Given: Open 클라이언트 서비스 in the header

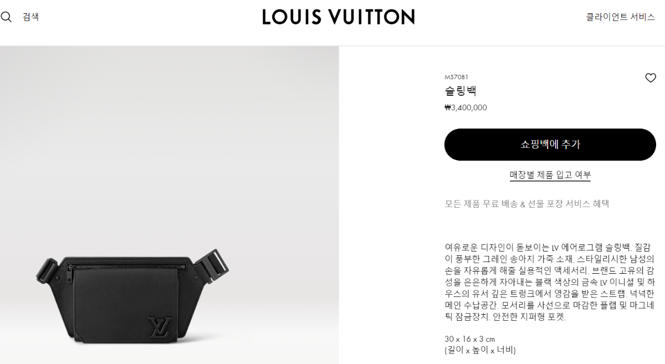Looking at the screenshot, I should [621, 17].
